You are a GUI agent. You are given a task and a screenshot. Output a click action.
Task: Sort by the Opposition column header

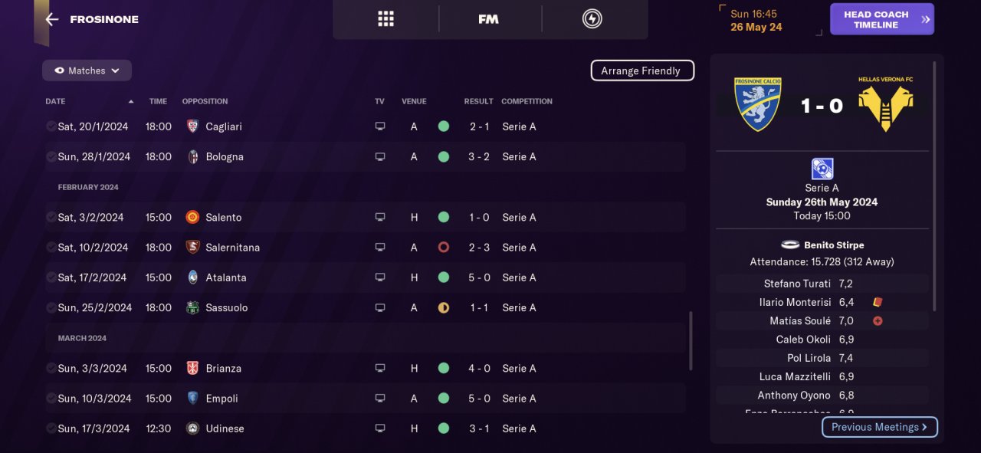[x=205, y=101]
